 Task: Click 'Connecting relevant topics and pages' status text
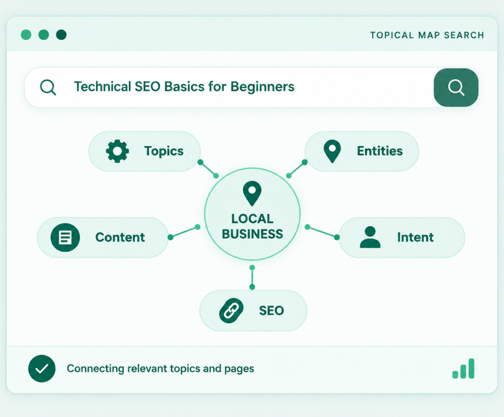click(x=160, y=369)
